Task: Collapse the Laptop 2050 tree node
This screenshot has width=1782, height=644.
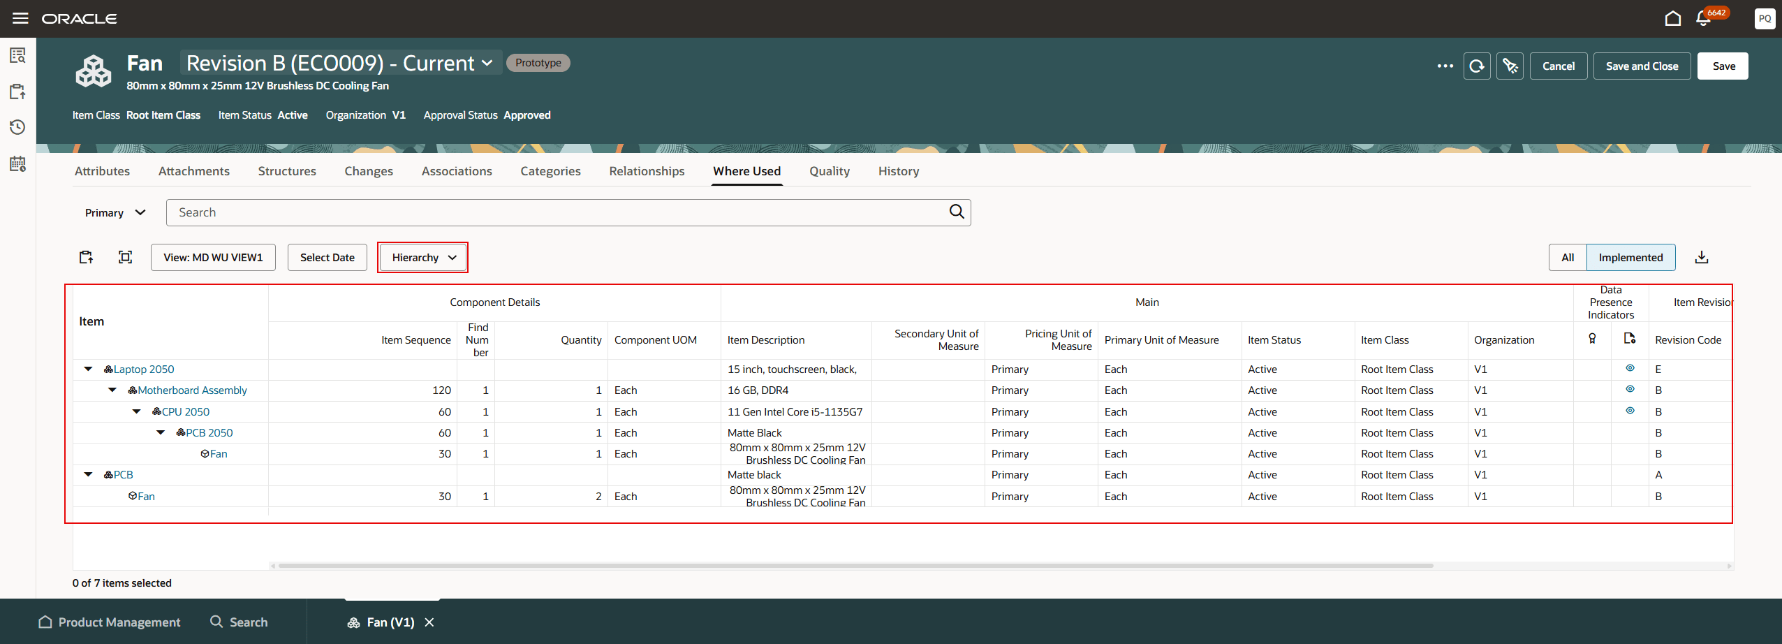Action: pyautogui.click(x=88, y=369)
